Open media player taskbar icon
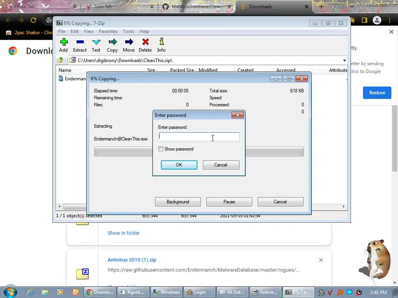The width and height of the screenshot is (398, 298). click(60, 292)
